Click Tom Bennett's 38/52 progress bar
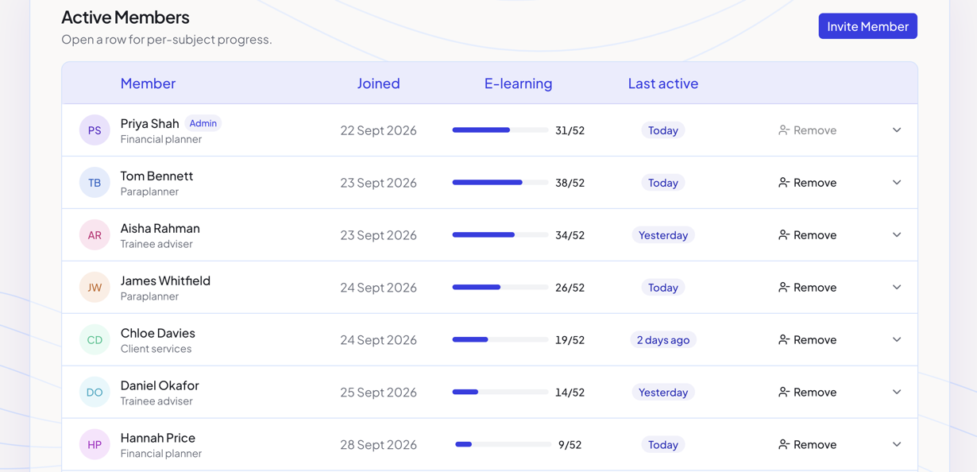Image resolution: width=977 pixels, height=472 pixels. tap(500, 183)
